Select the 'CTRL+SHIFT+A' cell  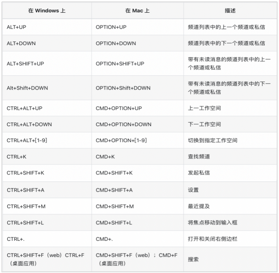tap(47, 190)
